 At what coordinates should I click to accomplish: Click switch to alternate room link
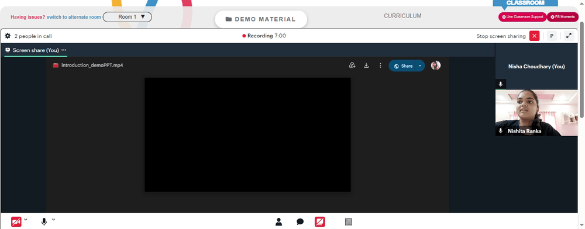[74, 17]
